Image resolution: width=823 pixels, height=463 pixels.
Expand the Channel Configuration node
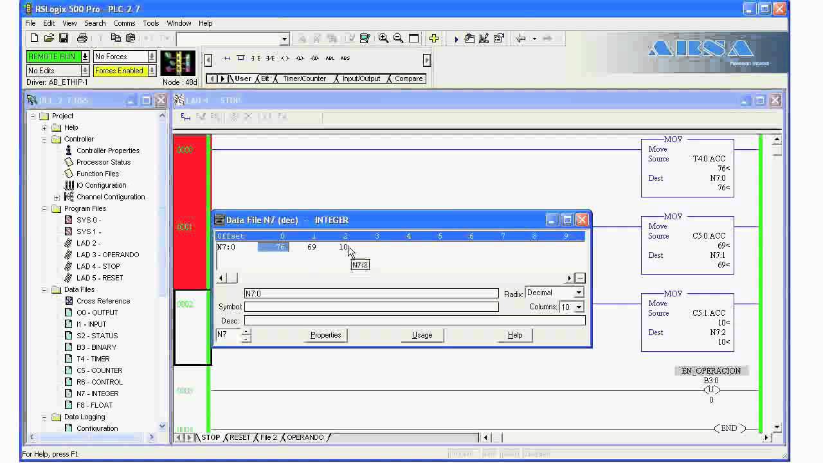(x=57, y=197)
